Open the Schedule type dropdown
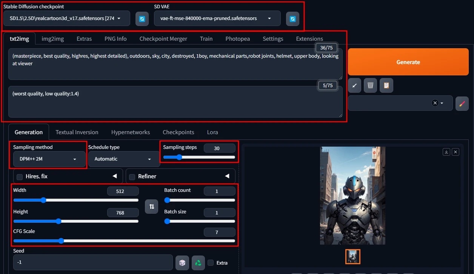474x274 pixels. tap(124, 159)
